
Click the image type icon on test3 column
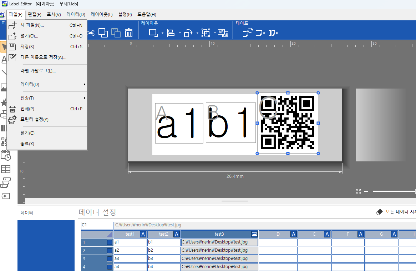pos(254,234)
